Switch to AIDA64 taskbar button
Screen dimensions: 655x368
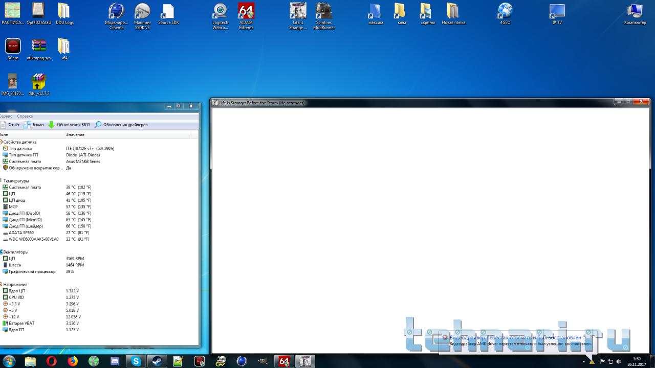(283, 361)
